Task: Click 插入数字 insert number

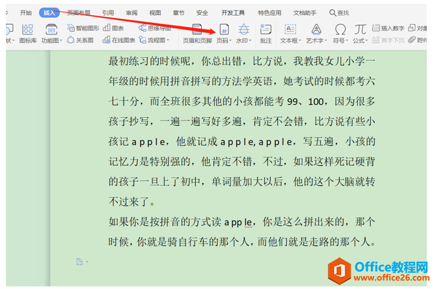Action: click(388, 28)
